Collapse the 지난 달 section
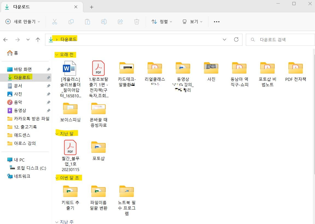This screenshot has height=224, width=315. tap(57, 133)
